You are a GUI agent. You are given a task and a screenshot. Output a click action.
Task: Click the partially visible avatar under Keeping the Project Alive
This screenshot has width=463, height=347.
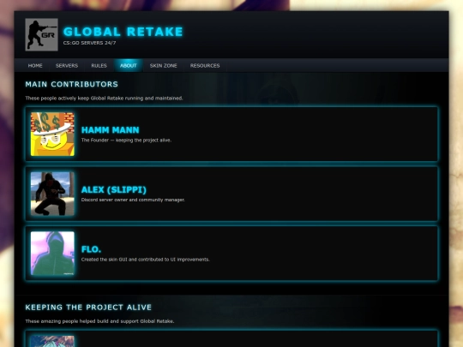click(x=52, y=341)
